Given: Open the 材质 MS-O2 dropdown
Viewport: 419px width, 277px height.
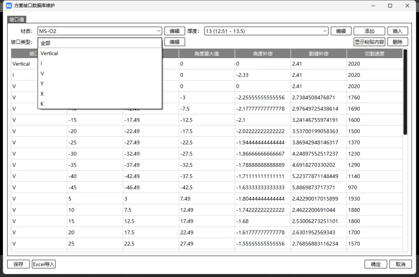Looking at the screenshot, I should [x=100, y=31].
